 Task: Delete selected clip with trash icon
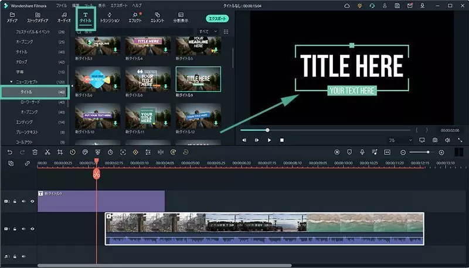[x=35, y=152]
